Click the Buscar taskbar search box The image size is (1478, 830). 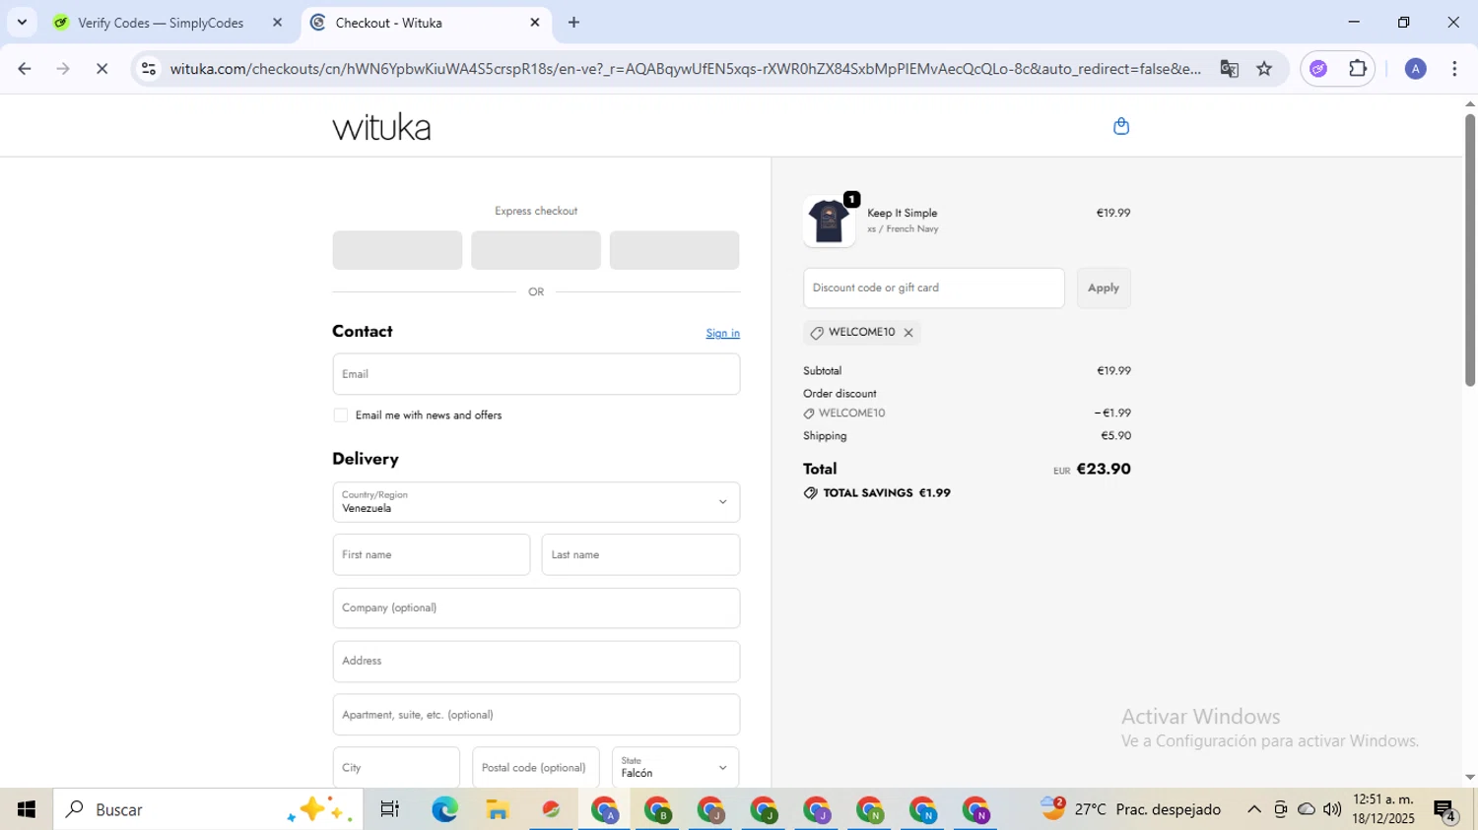click(208, 809)
